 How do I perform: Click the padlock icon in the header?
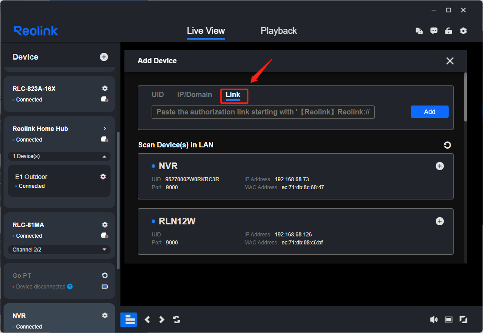click(x=449, y=31)
